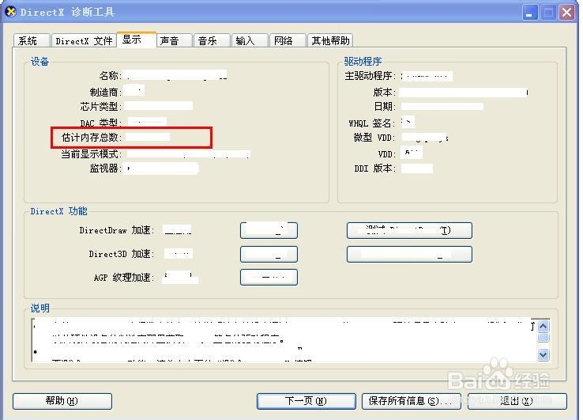Click the button next to DirectDraw 加速
Viewport: 583px width, 420px height.
tap(269, 230)
